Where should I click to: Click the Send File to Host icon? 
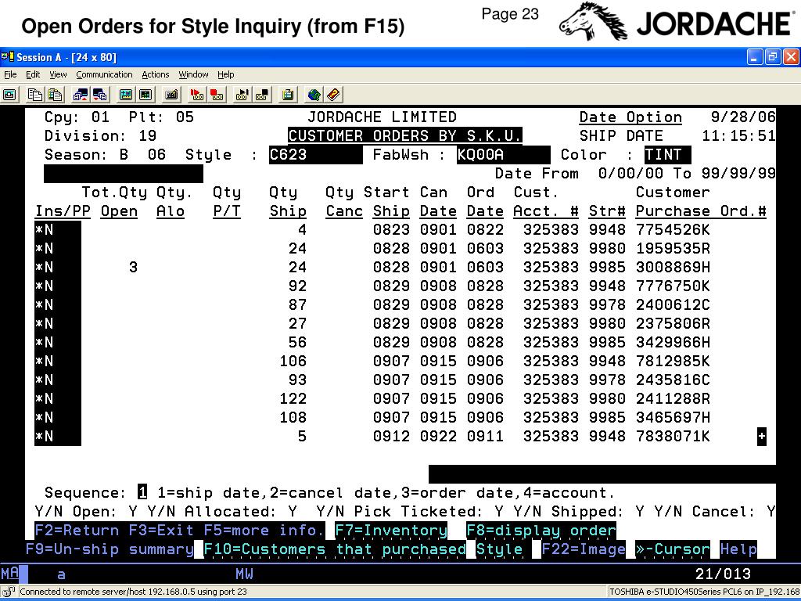click(x=81, y=95)
